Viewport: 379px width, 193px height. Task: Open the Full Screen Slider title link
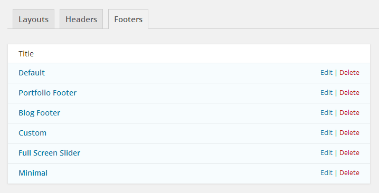[49, 153]
